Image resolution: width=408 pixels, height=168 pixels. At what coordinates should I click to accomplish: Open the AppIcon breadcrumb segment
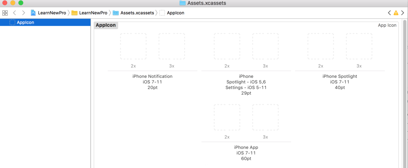coord(175,13)
